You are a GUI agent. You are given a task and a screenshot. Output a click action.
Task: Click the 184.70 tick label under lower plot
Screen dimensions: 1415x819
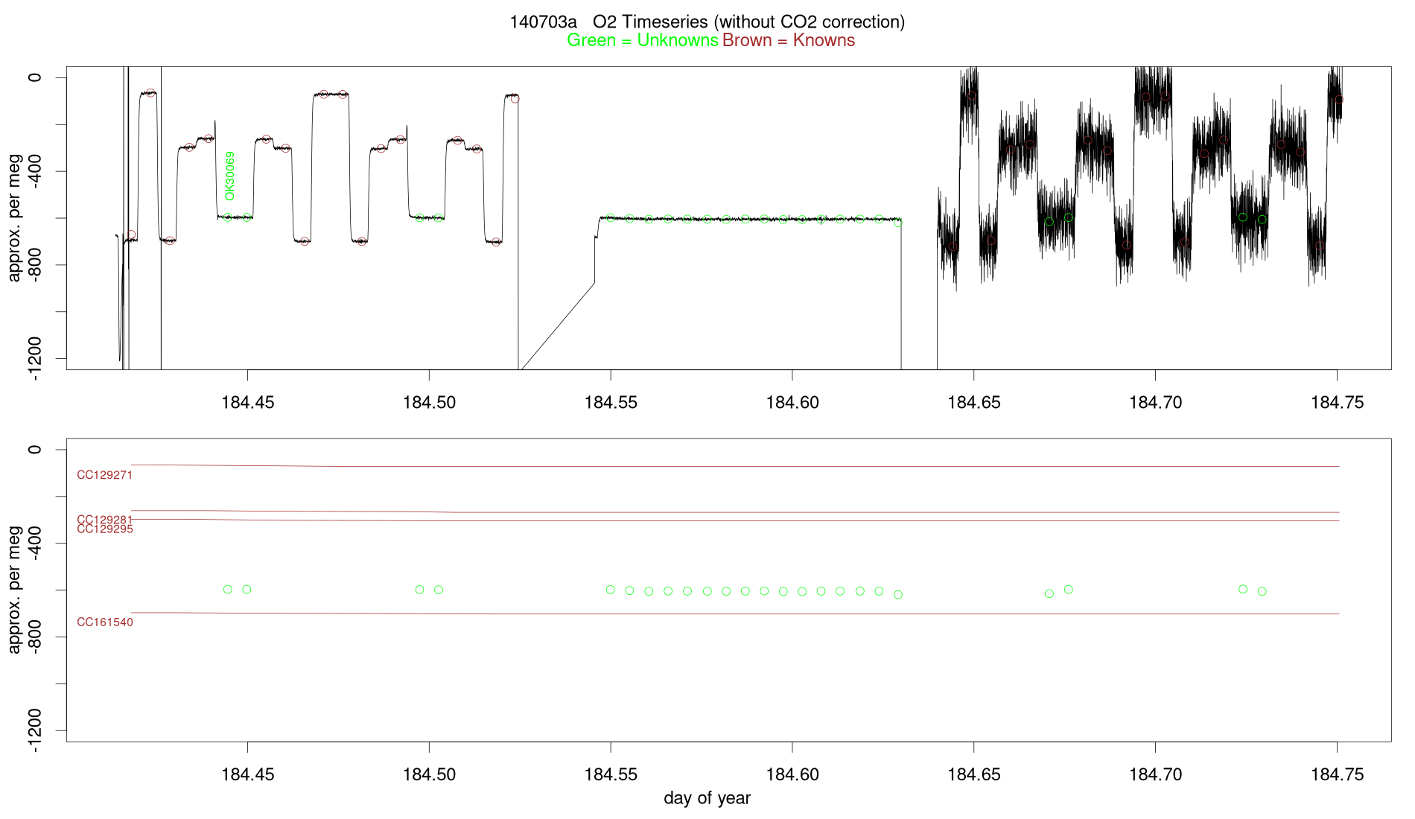pos(1156,775)
